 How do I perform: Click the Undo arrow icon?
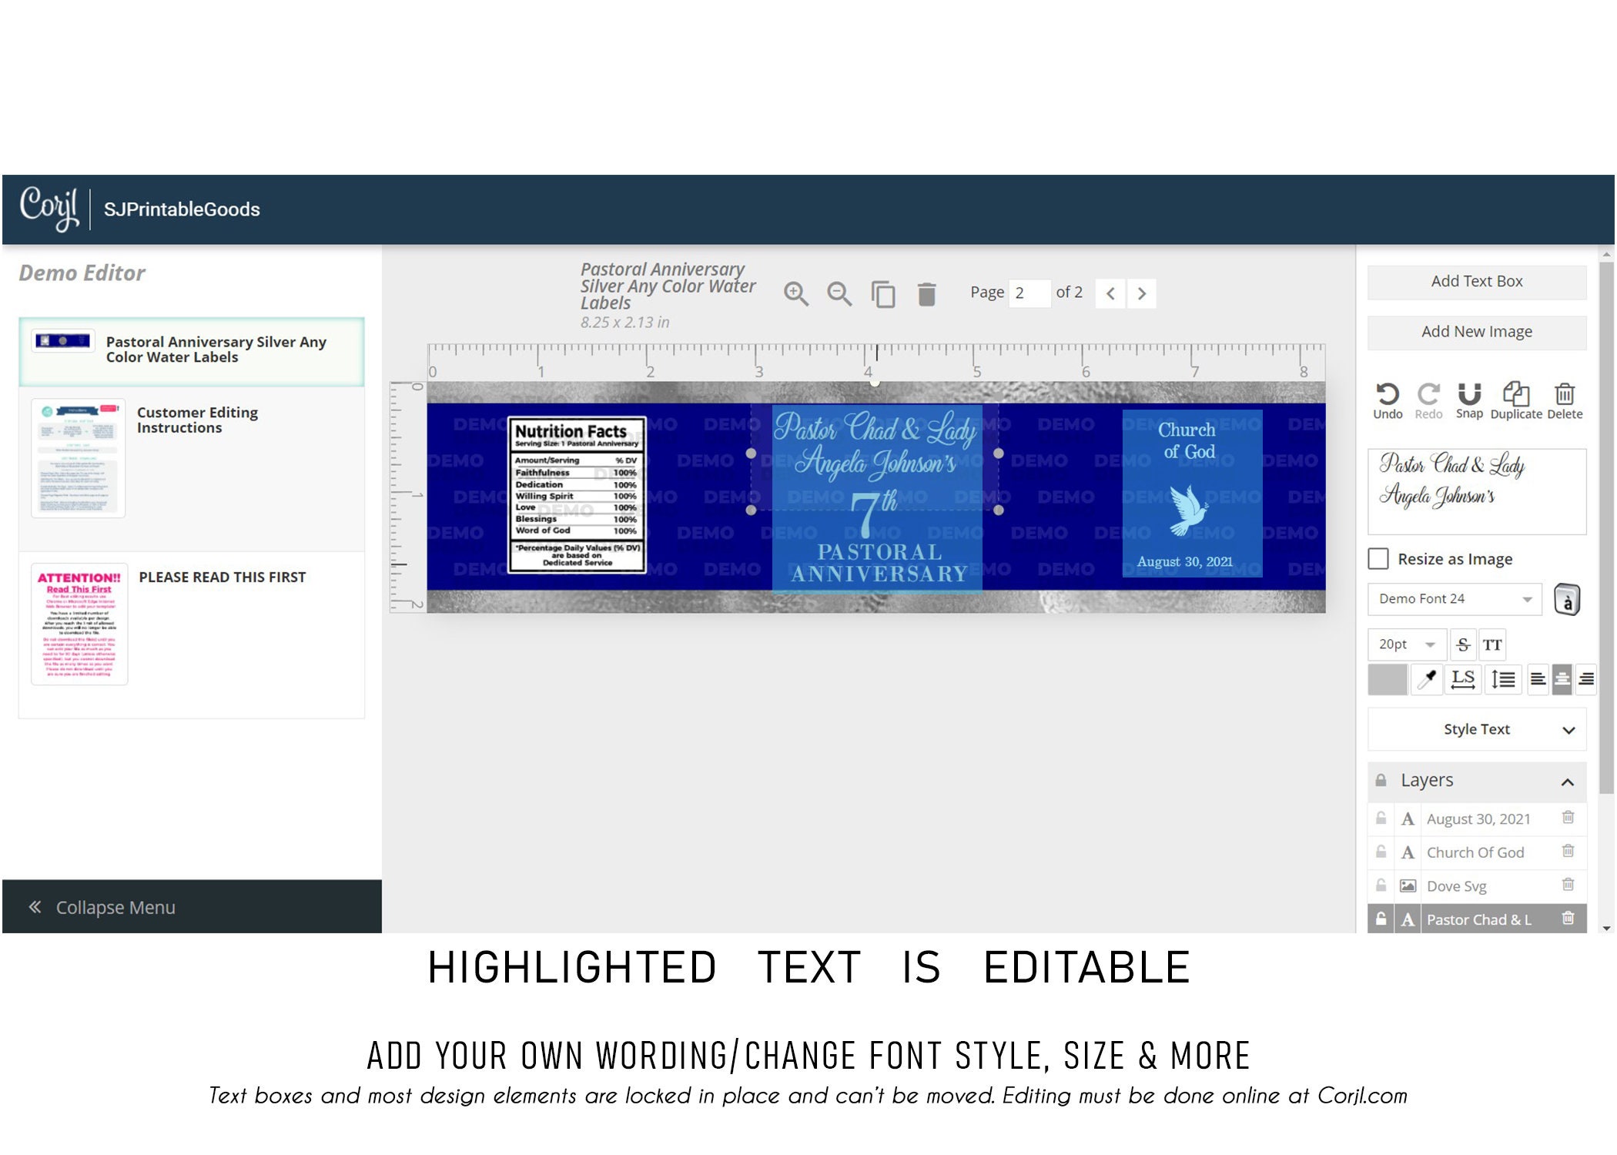click(x=1388, y=394)
